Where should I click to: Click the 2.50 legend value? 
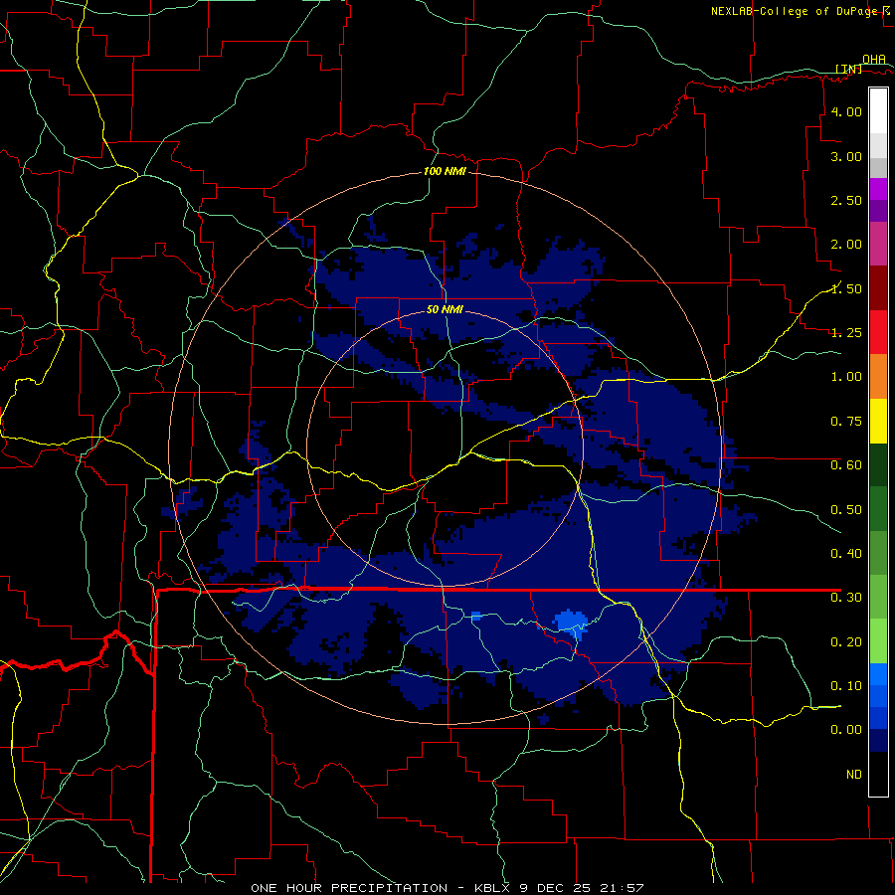coord(846,200)
